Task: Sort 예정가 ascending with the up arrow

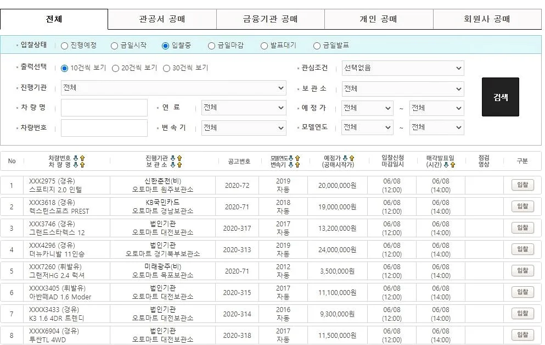Action: 352,158
